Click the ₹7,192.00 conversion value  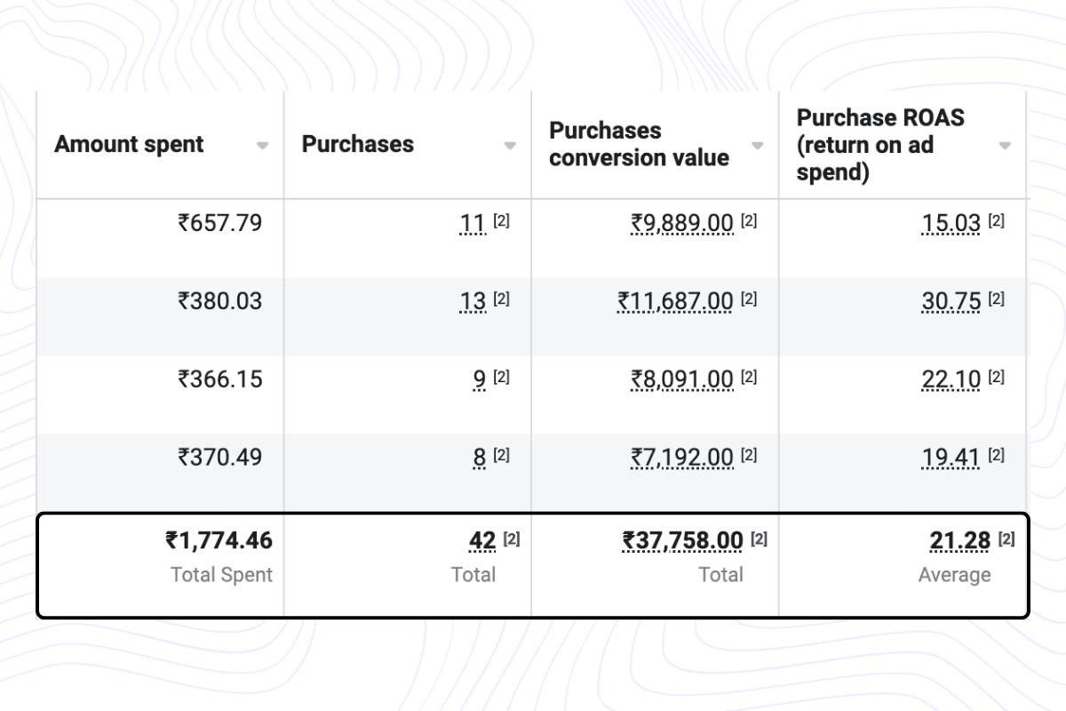[x=682, y=458]
